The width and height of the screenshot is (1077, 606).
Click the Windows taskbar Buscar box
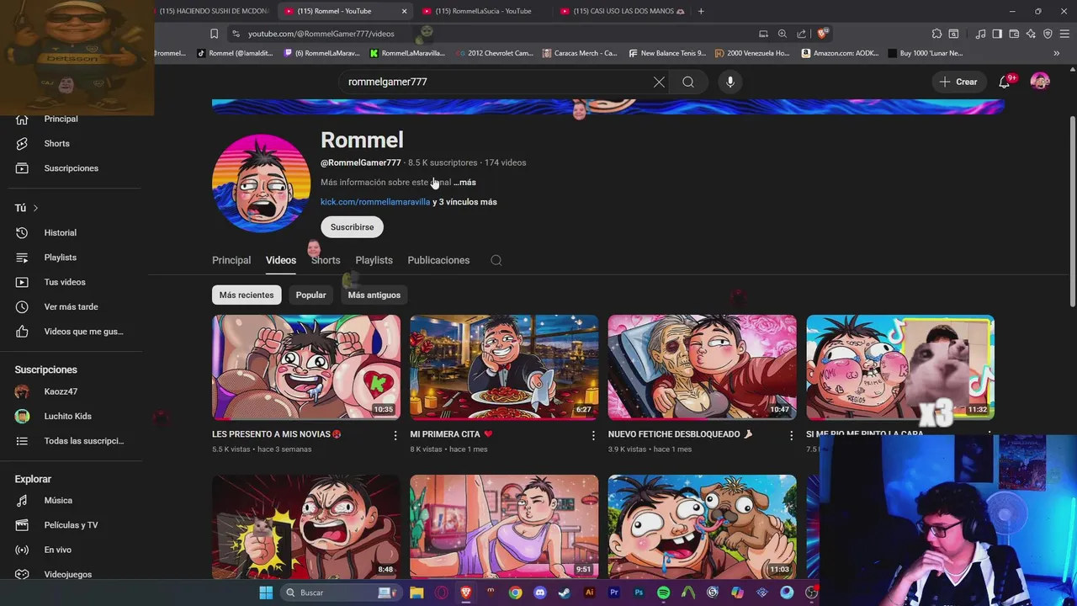click(340, 593)
